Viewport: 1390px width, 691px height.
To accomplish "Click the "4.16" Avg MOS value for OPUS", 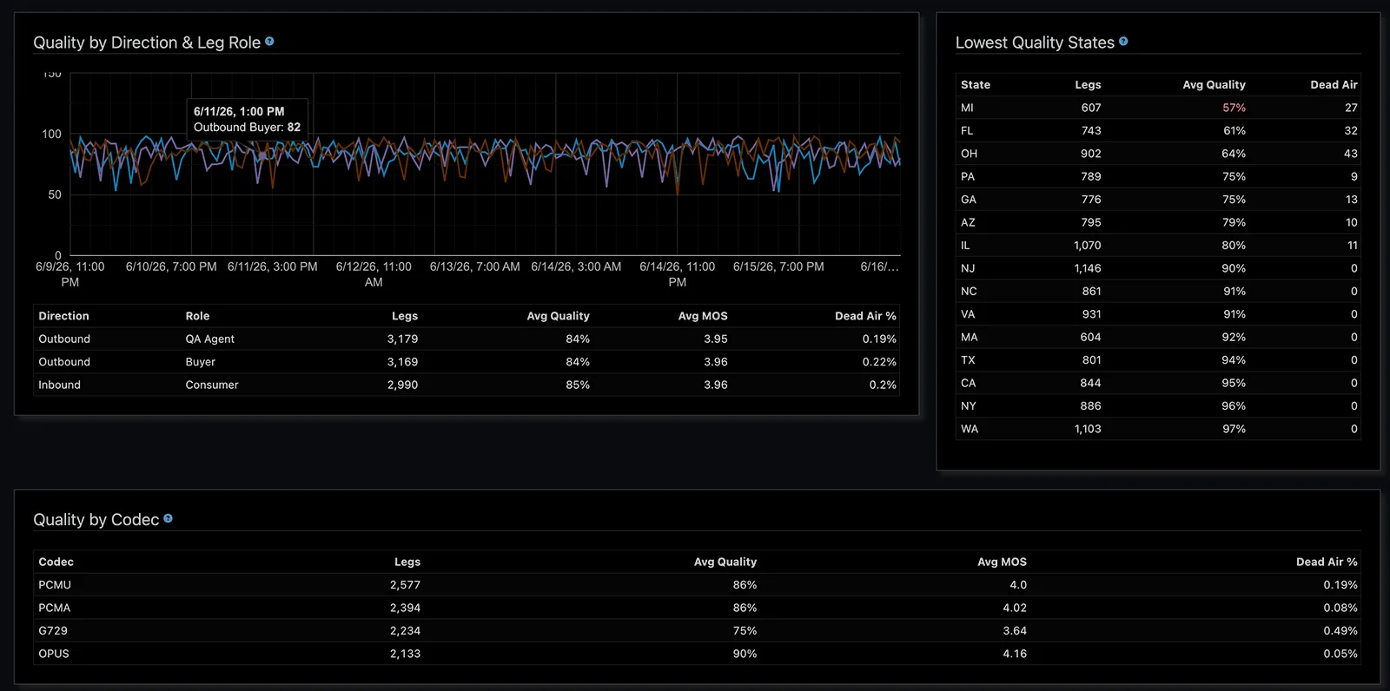I will point(1015,655).
